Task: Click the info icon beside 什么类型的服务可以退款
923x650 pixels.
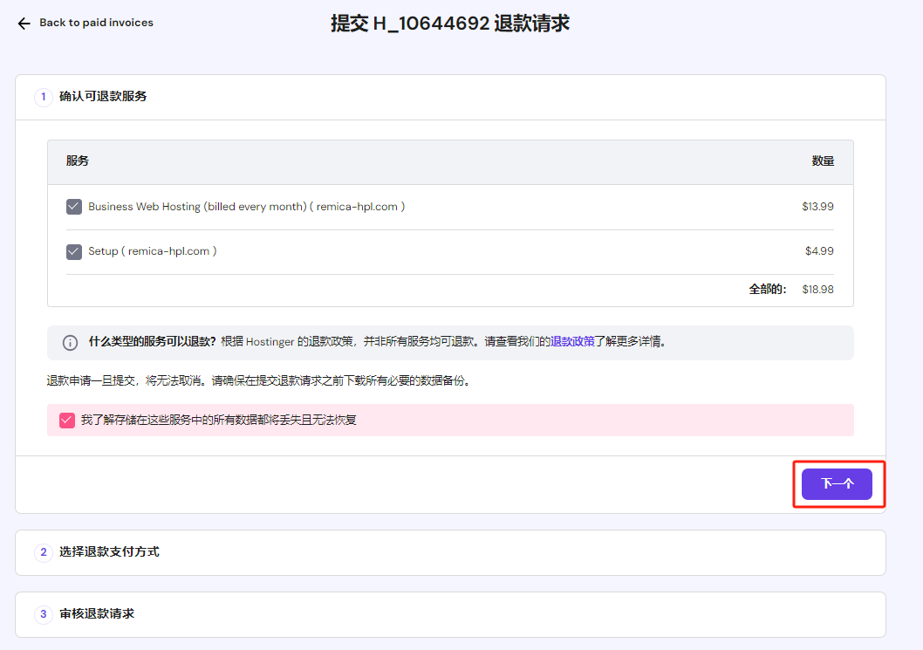Action: [71, 343]
